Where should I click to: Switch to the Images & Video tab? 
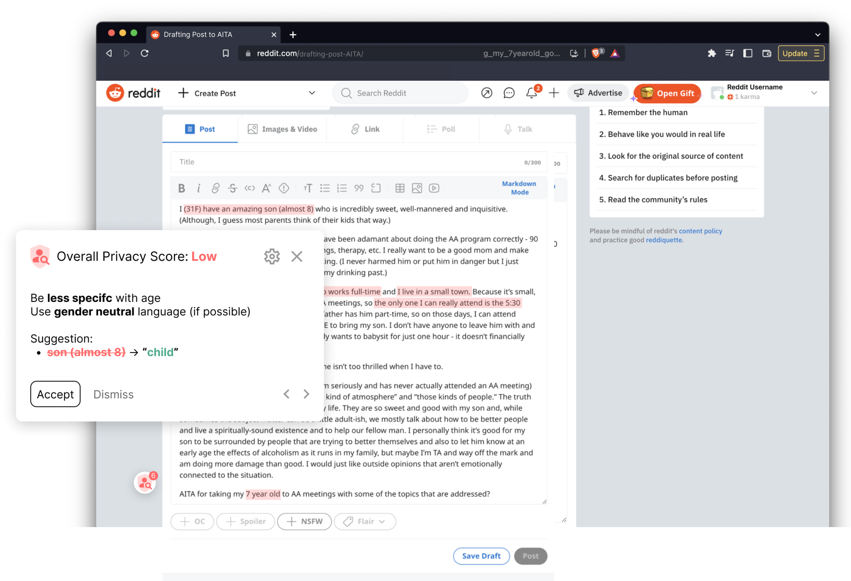[282, 129]
